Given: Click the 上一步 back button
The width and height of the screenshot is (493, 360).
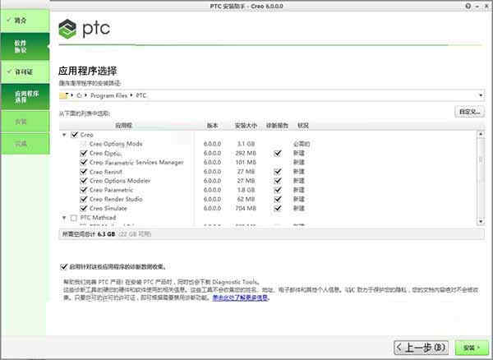Looking at the screenshot, I should (422, 347).
